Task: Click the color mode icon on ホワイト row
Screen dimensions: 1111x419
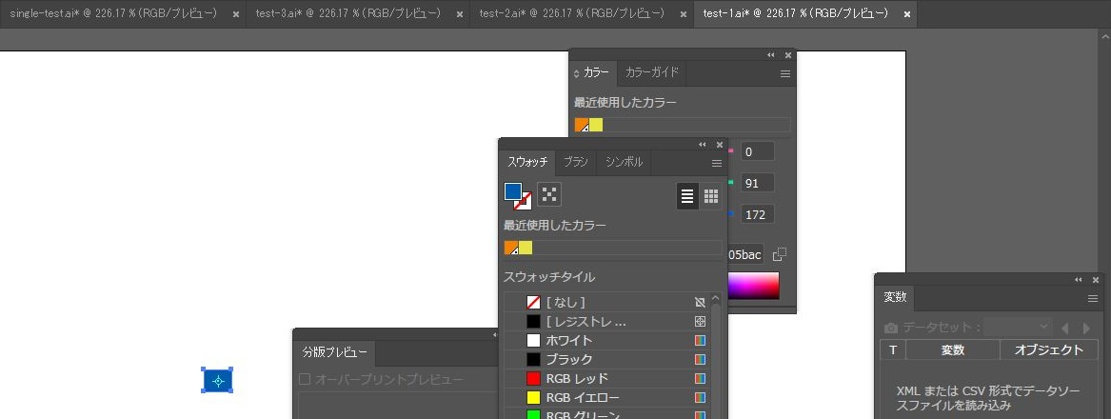Action: (700, 340)
